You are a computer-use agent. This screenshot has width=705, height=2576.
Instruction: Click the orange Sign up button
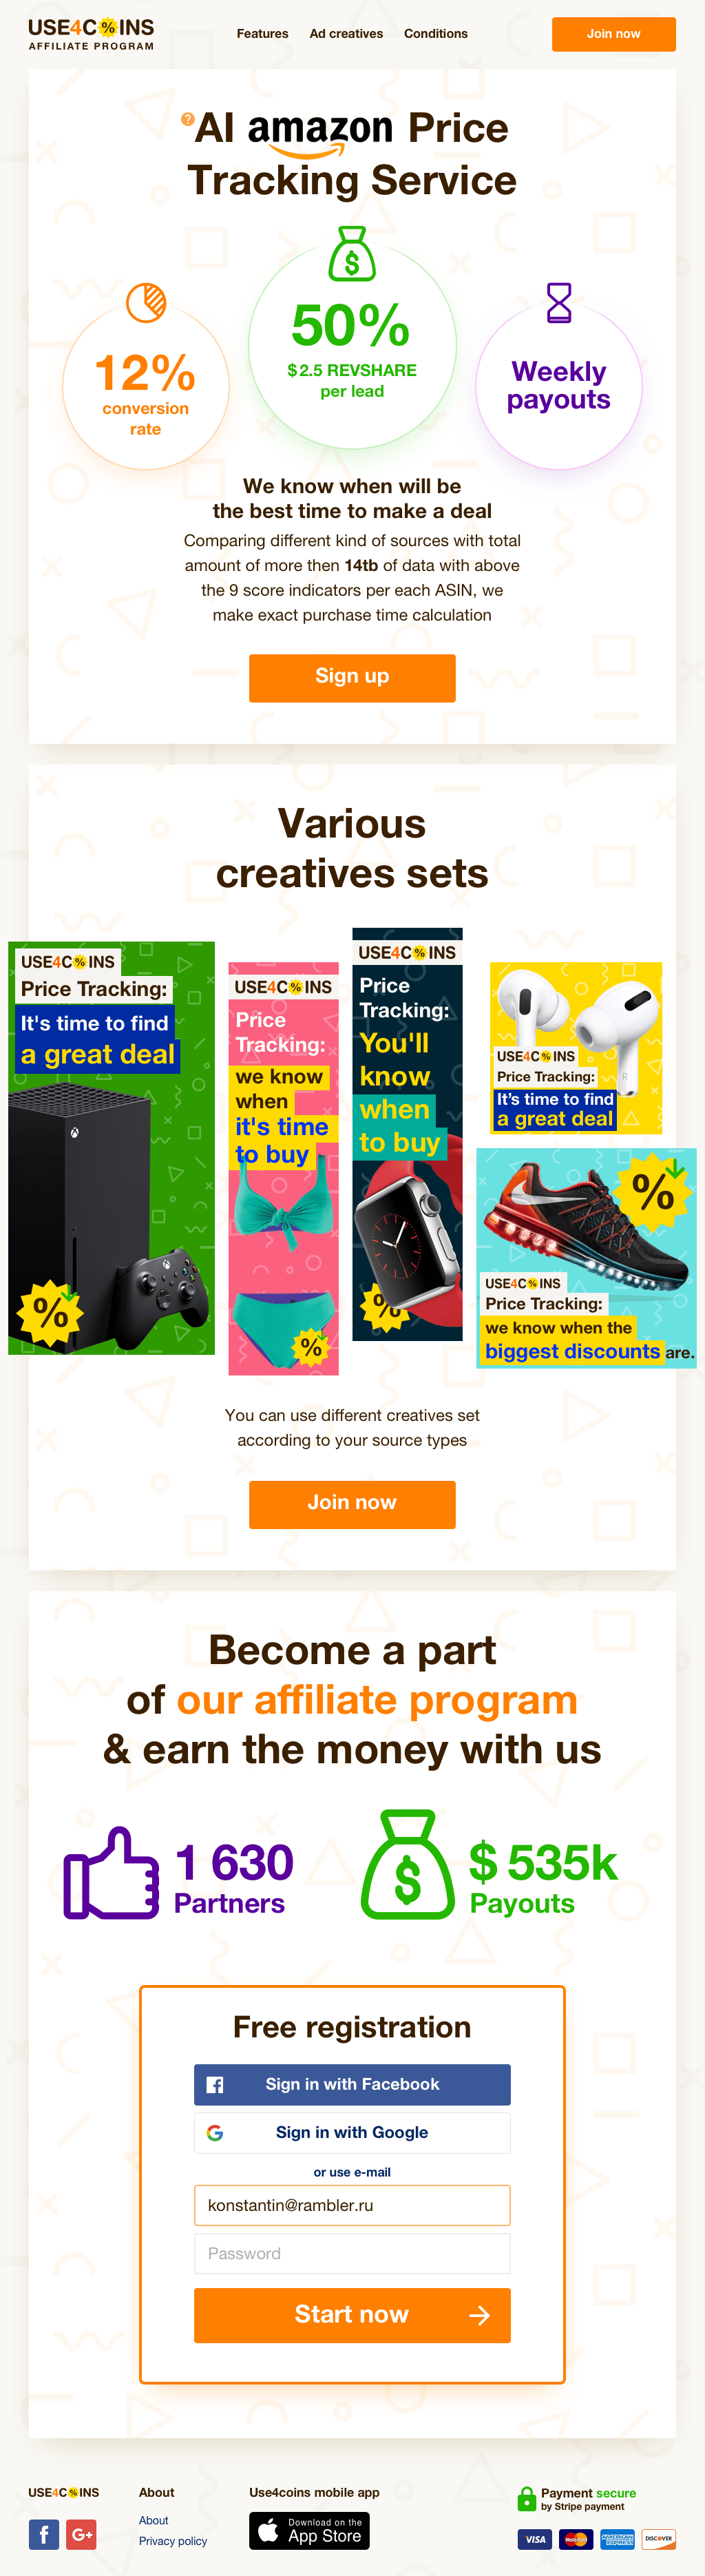[352, 677]
